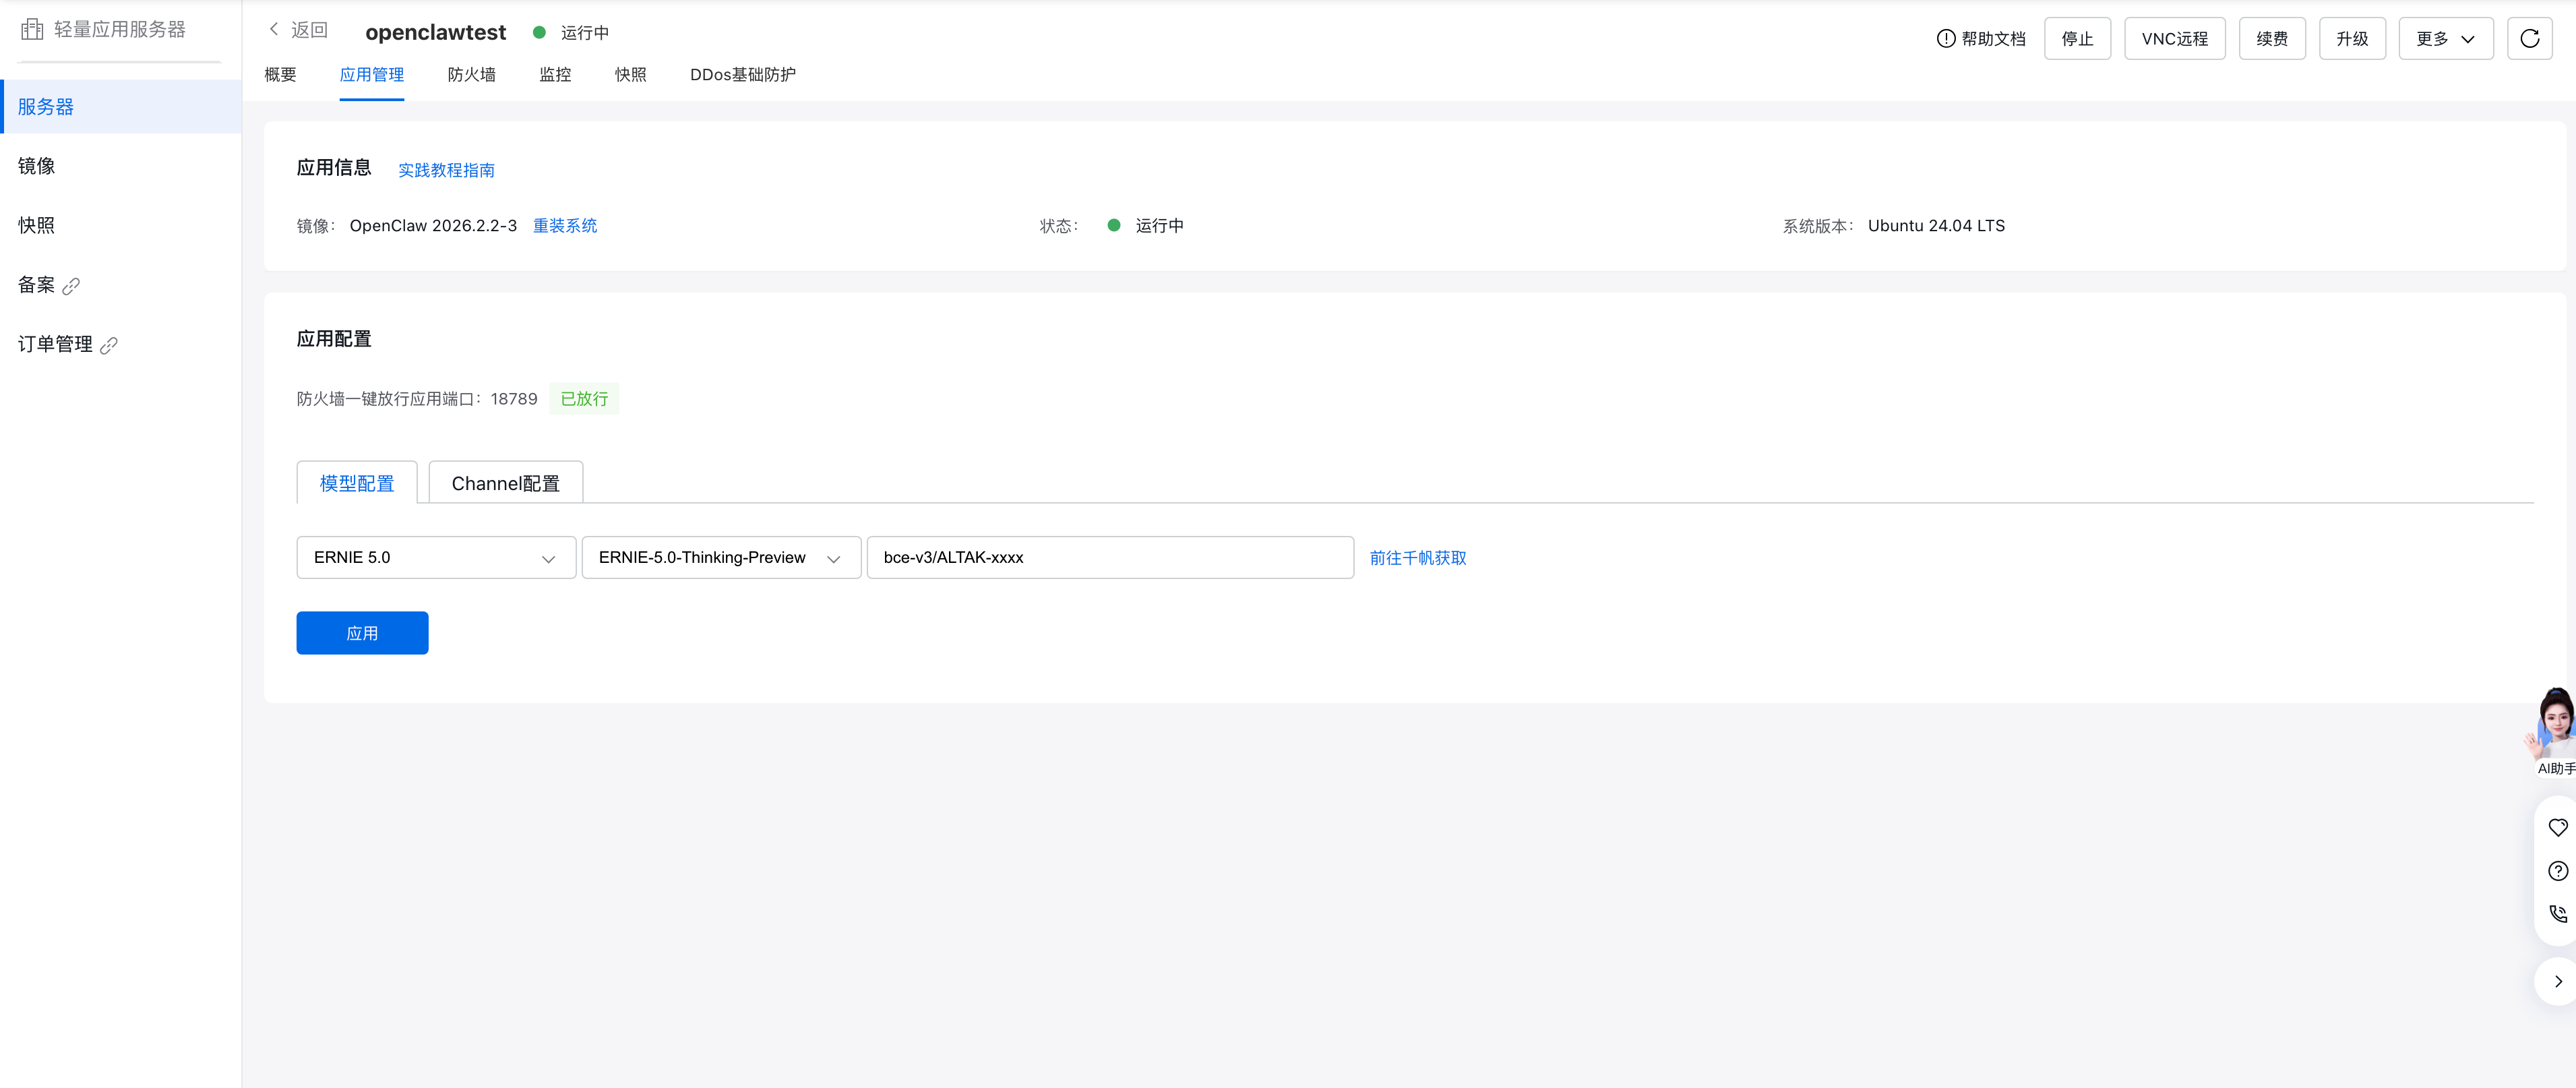Image resolution: width=2576 pixels, height=1088 pixels.
Task: Select the 监控 tab
Action: coord(555,75)
